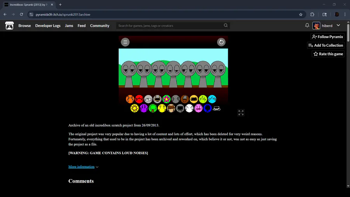Viewport: 350px width, 197px height.
Task: Open the Jams page
Action: 69,26
